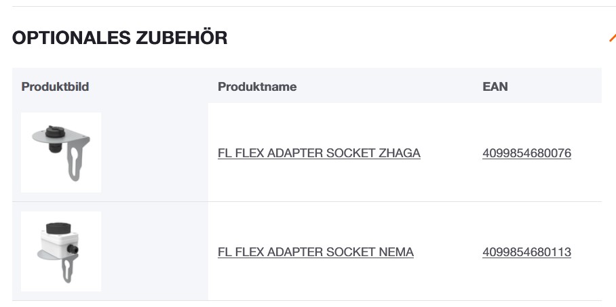This screenshot has height=307, width=616.
Task: Open the FL FLEX ADAPTER SOCKET NEMA link
Action: [315, 252]
